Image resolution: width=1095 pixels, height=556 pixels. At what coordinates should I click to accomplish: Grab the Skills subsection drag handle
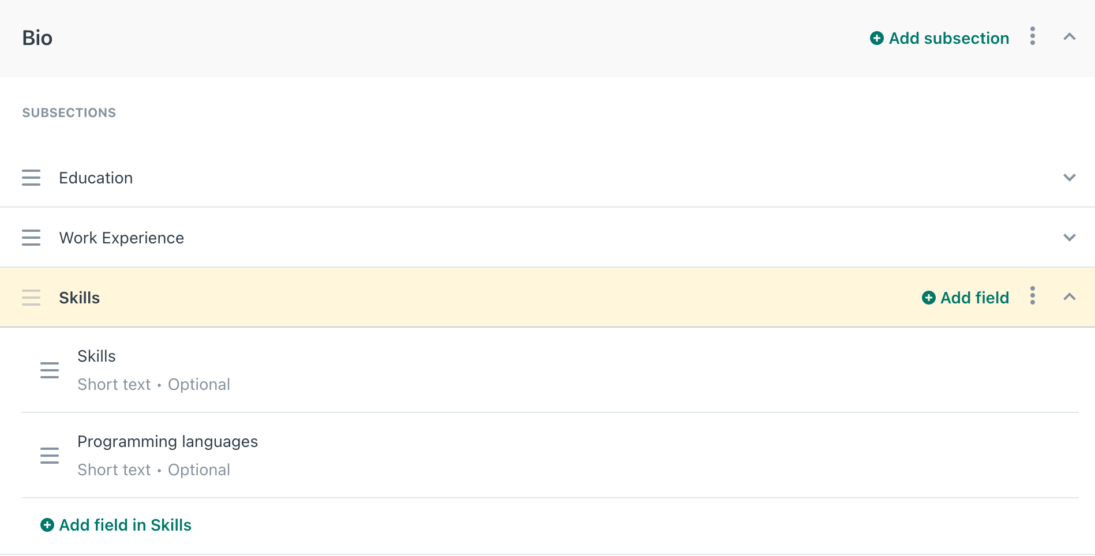click(31, 298)
